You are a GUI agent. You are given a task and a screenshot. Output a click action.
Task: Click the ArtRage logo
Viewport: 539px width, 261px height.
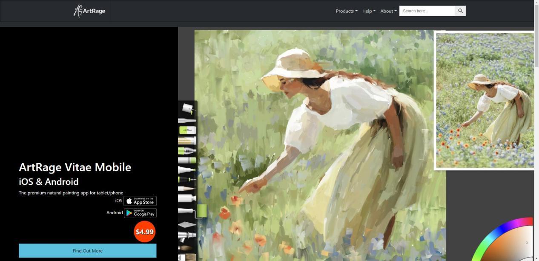(89, 11)
